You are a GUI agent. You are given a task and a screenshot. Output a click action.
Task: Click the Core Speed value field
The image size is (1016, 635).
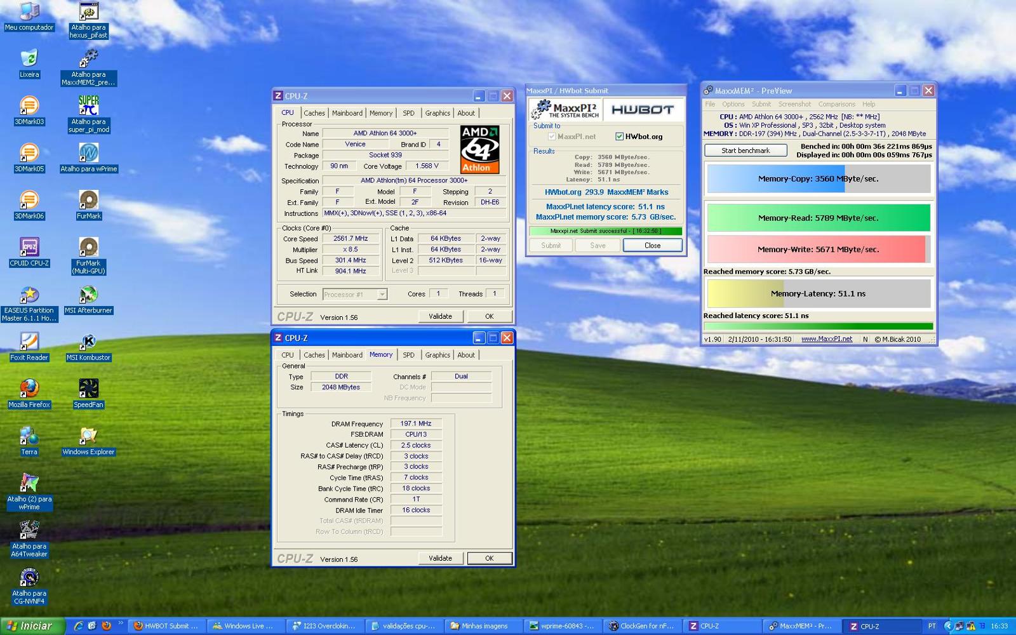click(x=351, y=239)
